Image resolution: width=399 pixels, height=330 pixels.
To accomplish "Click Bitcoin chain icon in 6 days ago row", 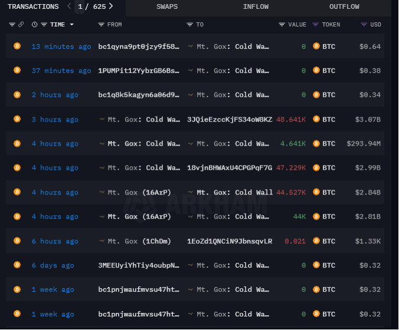I will 17,265.
